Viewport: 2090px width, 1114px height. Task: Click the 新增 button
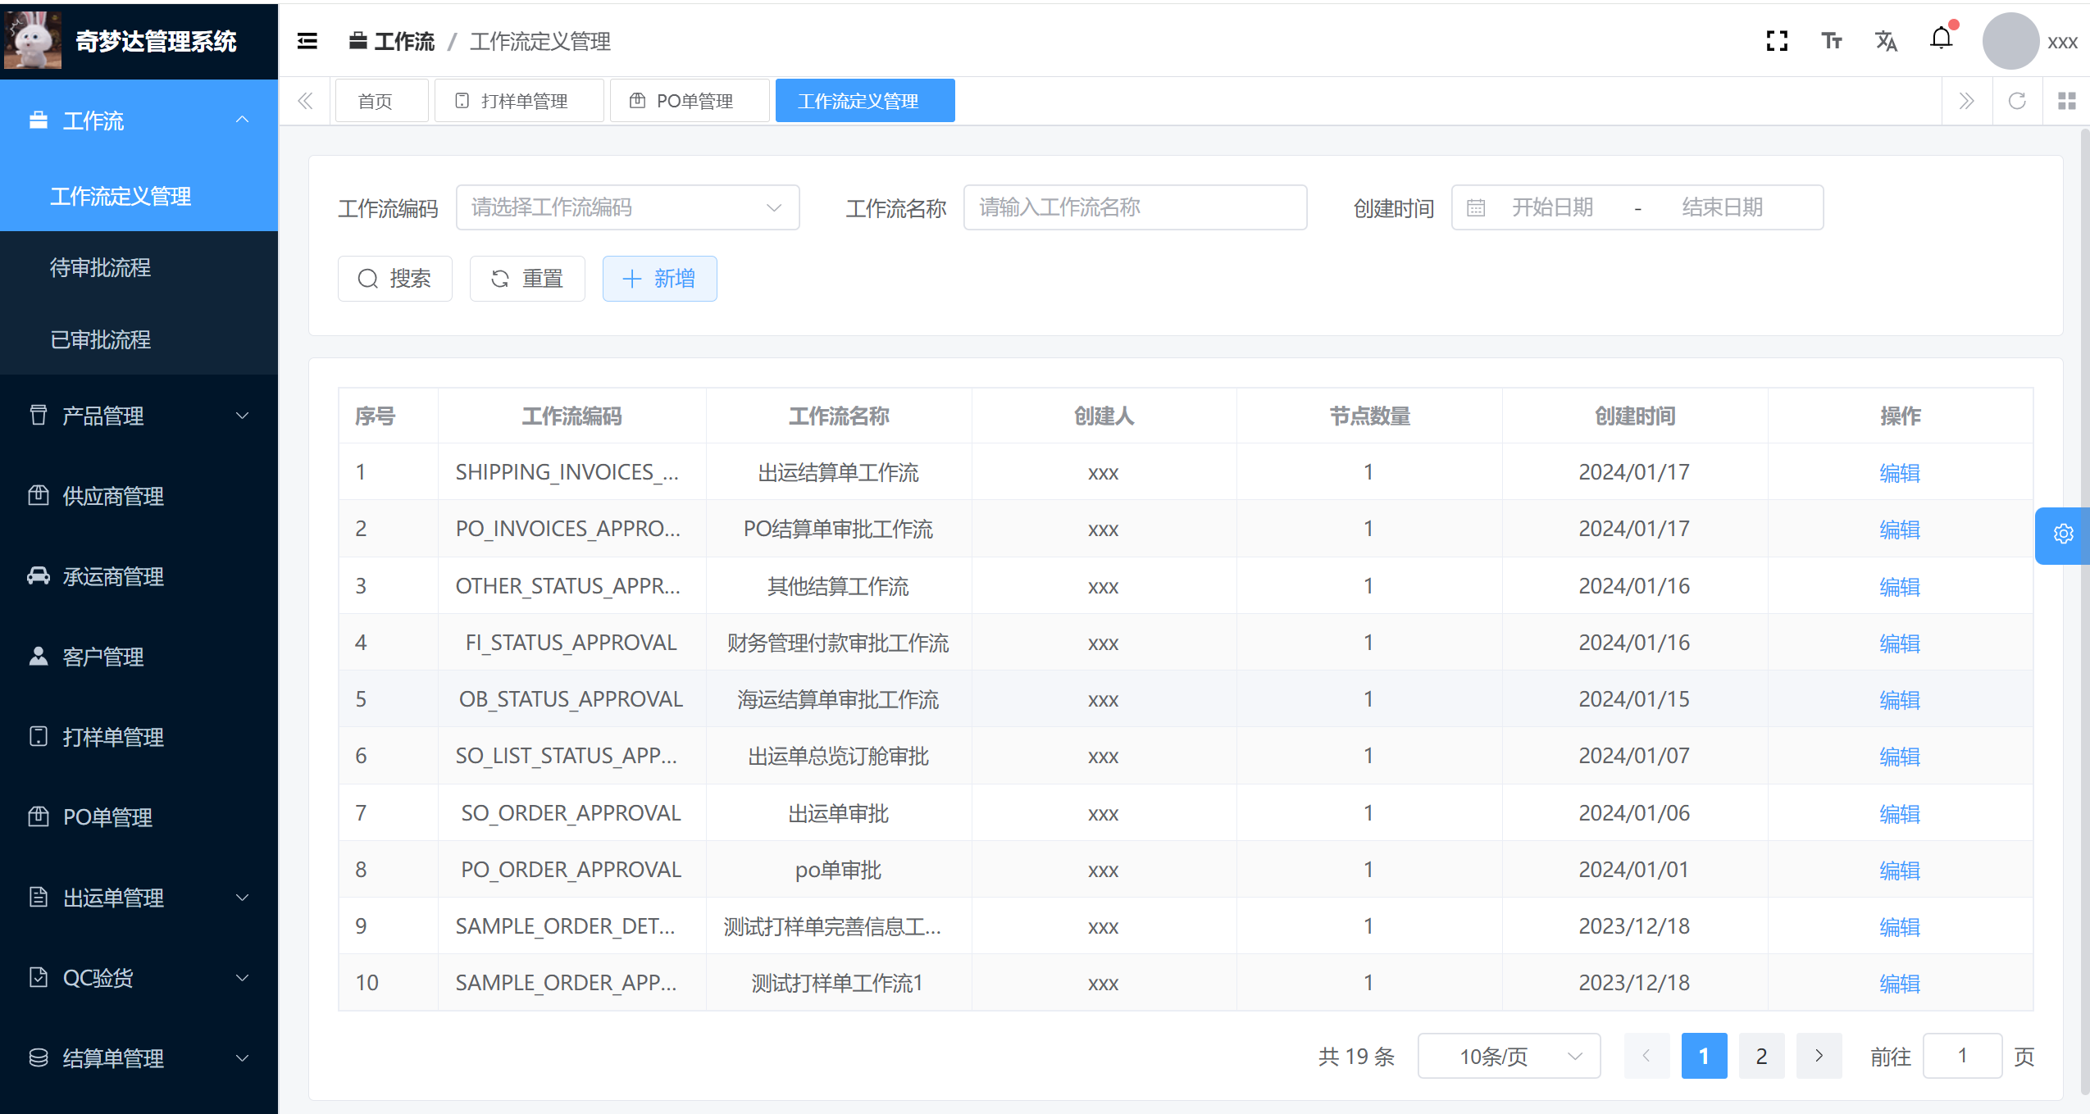[659, 279]
